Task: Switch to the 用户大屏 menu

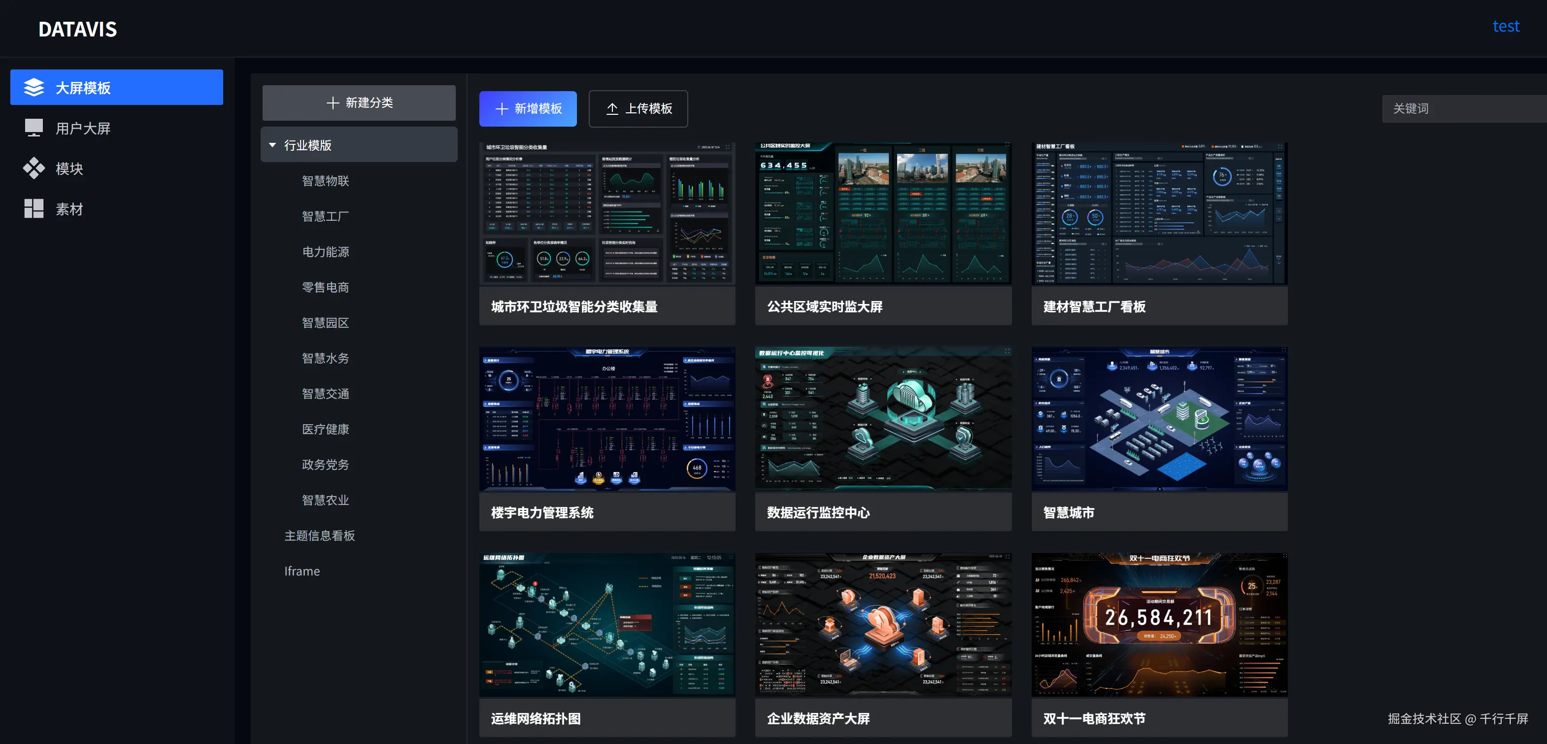Action: (83, 129)
